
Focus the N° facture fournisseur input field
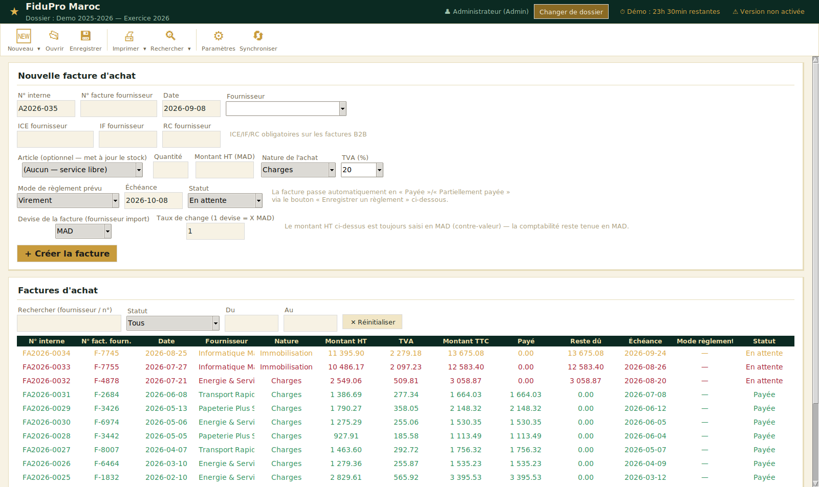119,108
